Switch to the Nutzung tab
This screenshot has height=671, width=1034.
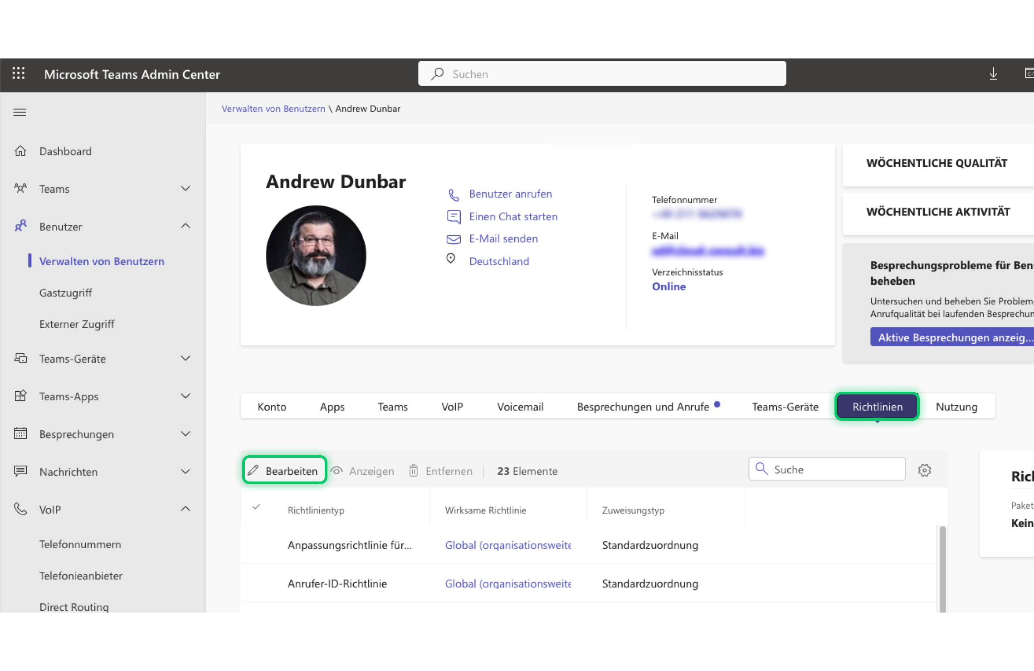pyautogui.click(x=956, y=407)
